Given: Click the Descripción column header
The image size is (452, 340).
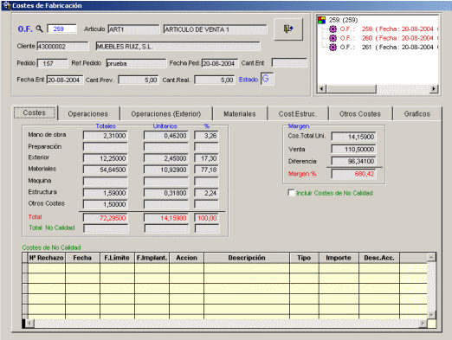Looking at the screenshot, I should pos(247,258).
